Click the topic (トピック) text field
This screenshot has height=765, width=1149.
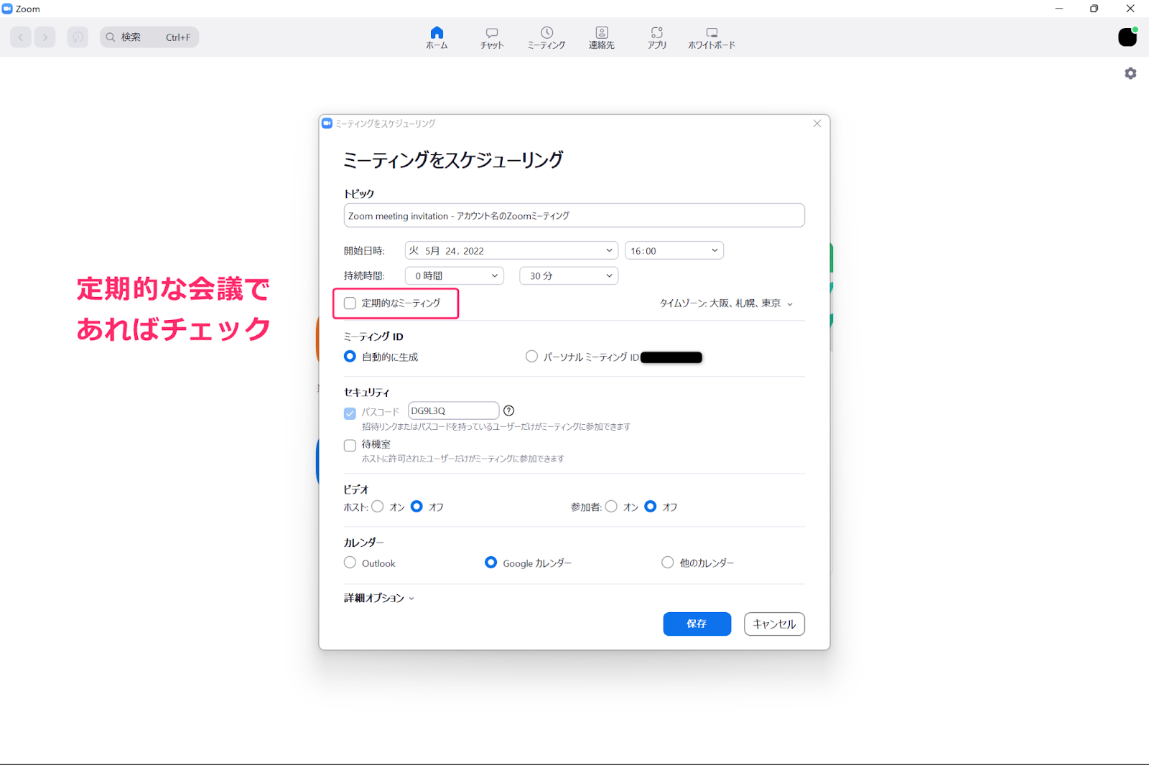click(574, 215)
